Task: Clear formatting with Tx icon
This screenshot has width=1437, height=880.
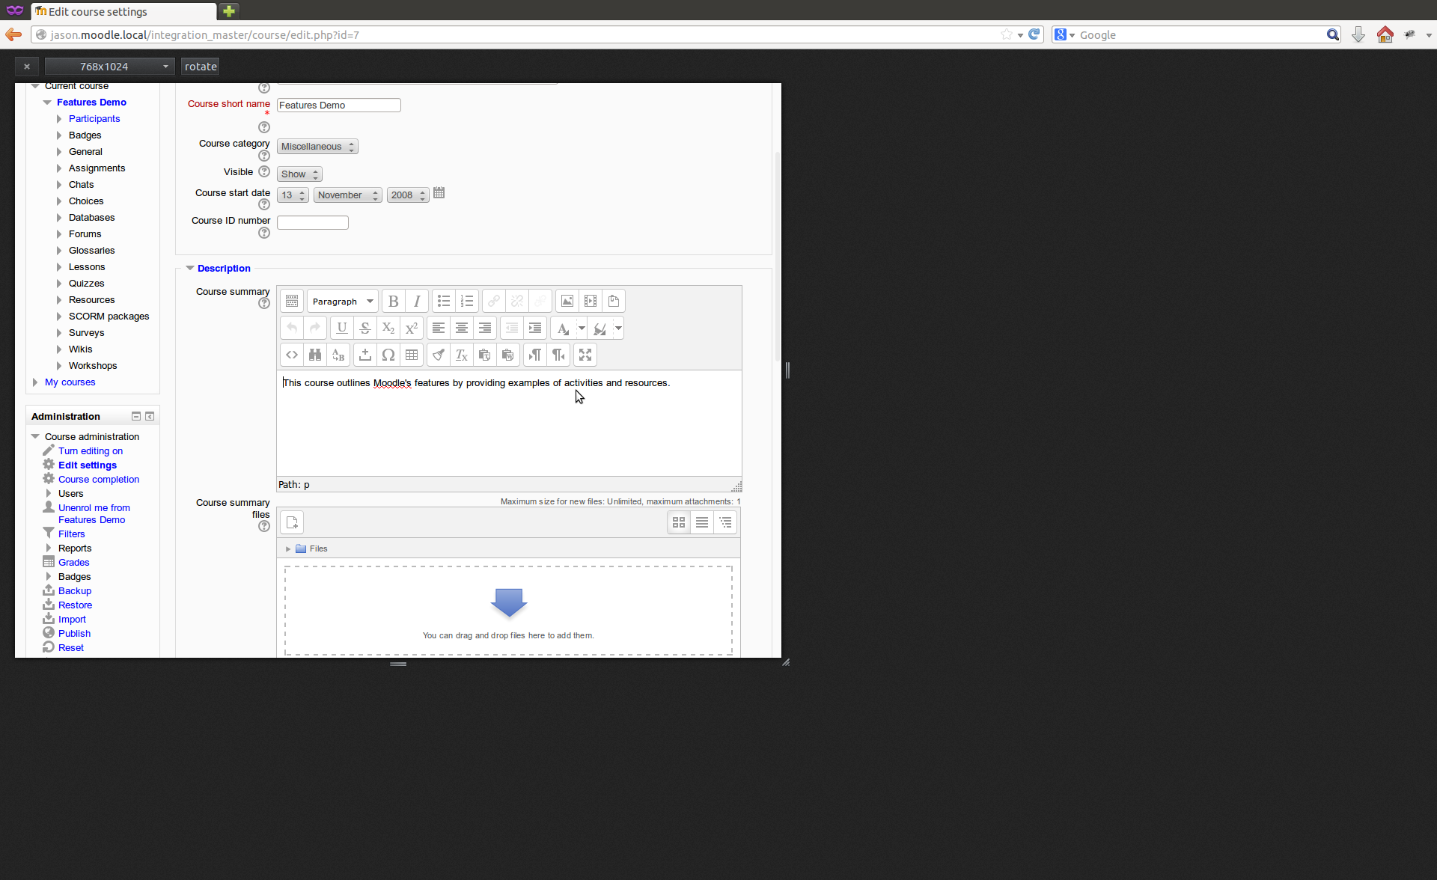Action: pos(462,355)
